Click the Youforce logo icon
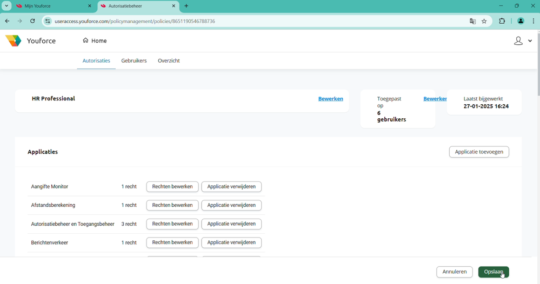 [14, 40]
